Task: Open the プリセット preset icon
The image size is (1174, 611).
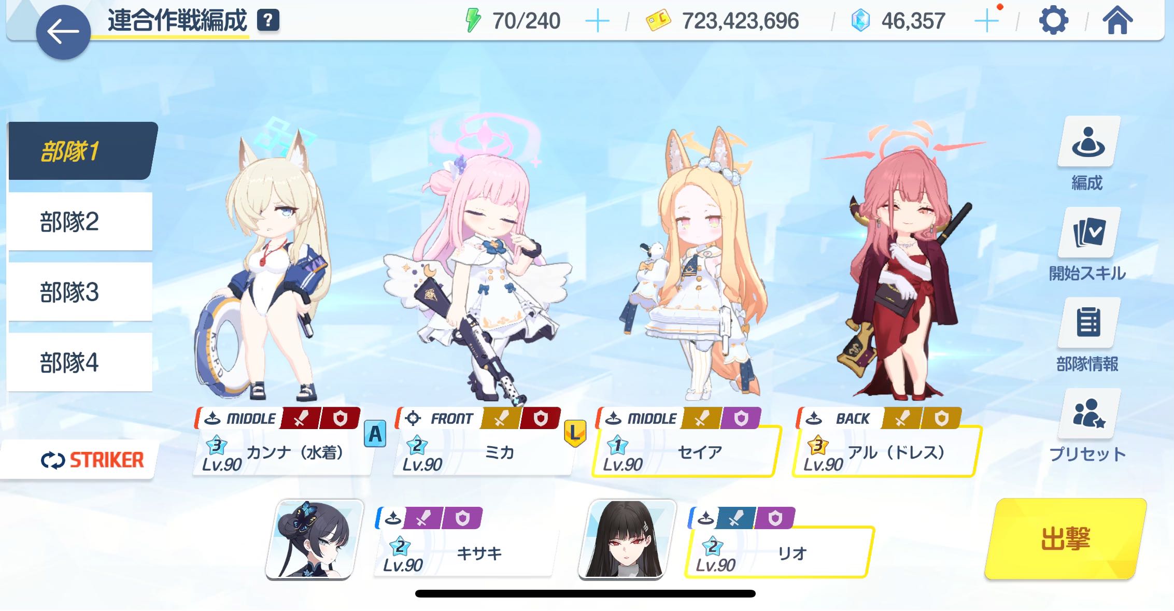Action: [x=1088, y=413]
